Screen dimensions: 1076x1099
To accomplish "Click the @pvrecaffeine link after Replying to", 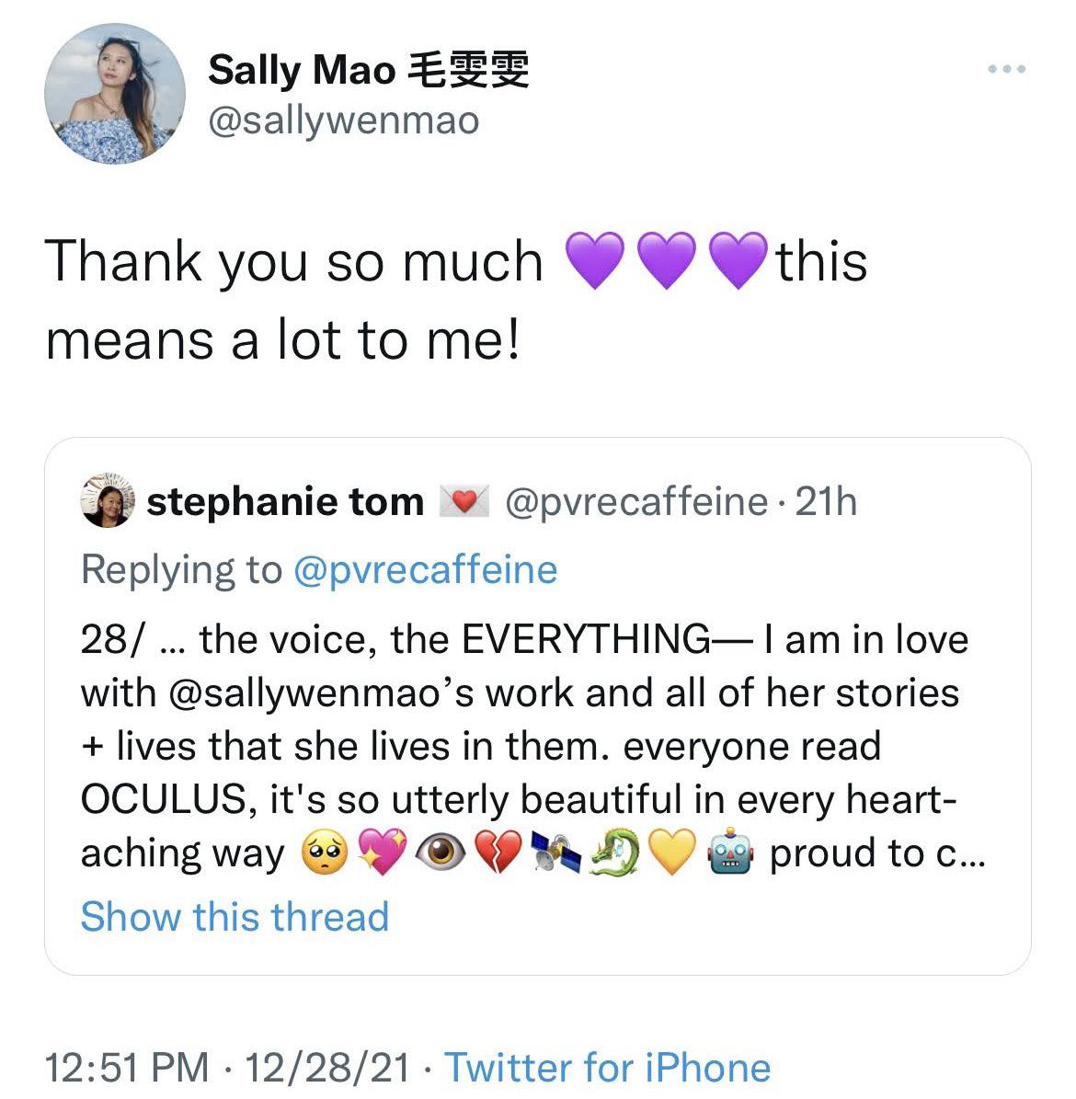I will pos(425,570).
